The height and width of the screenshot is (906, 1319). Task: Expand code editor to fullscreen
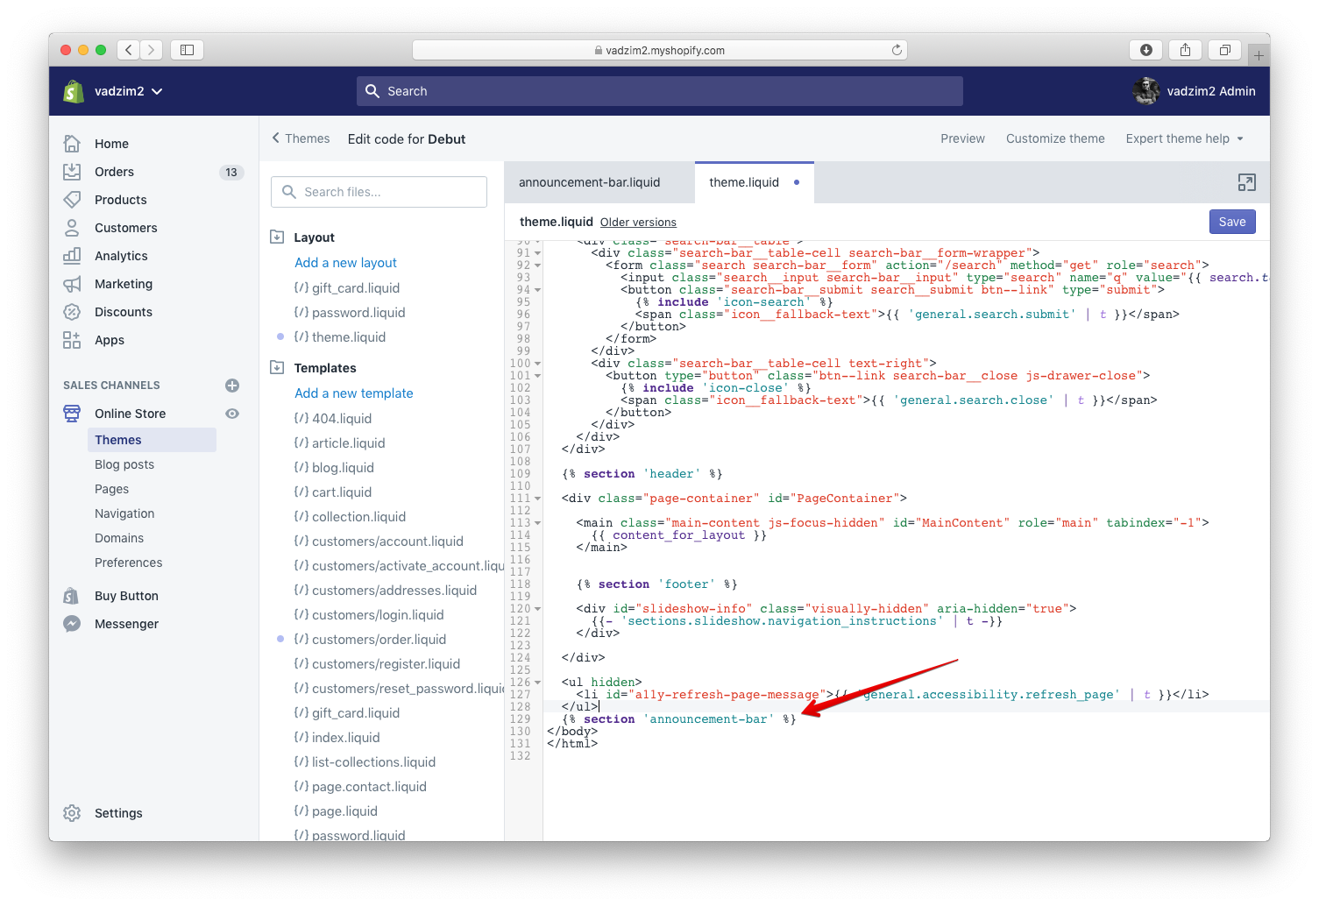[x=1246, y=182]
